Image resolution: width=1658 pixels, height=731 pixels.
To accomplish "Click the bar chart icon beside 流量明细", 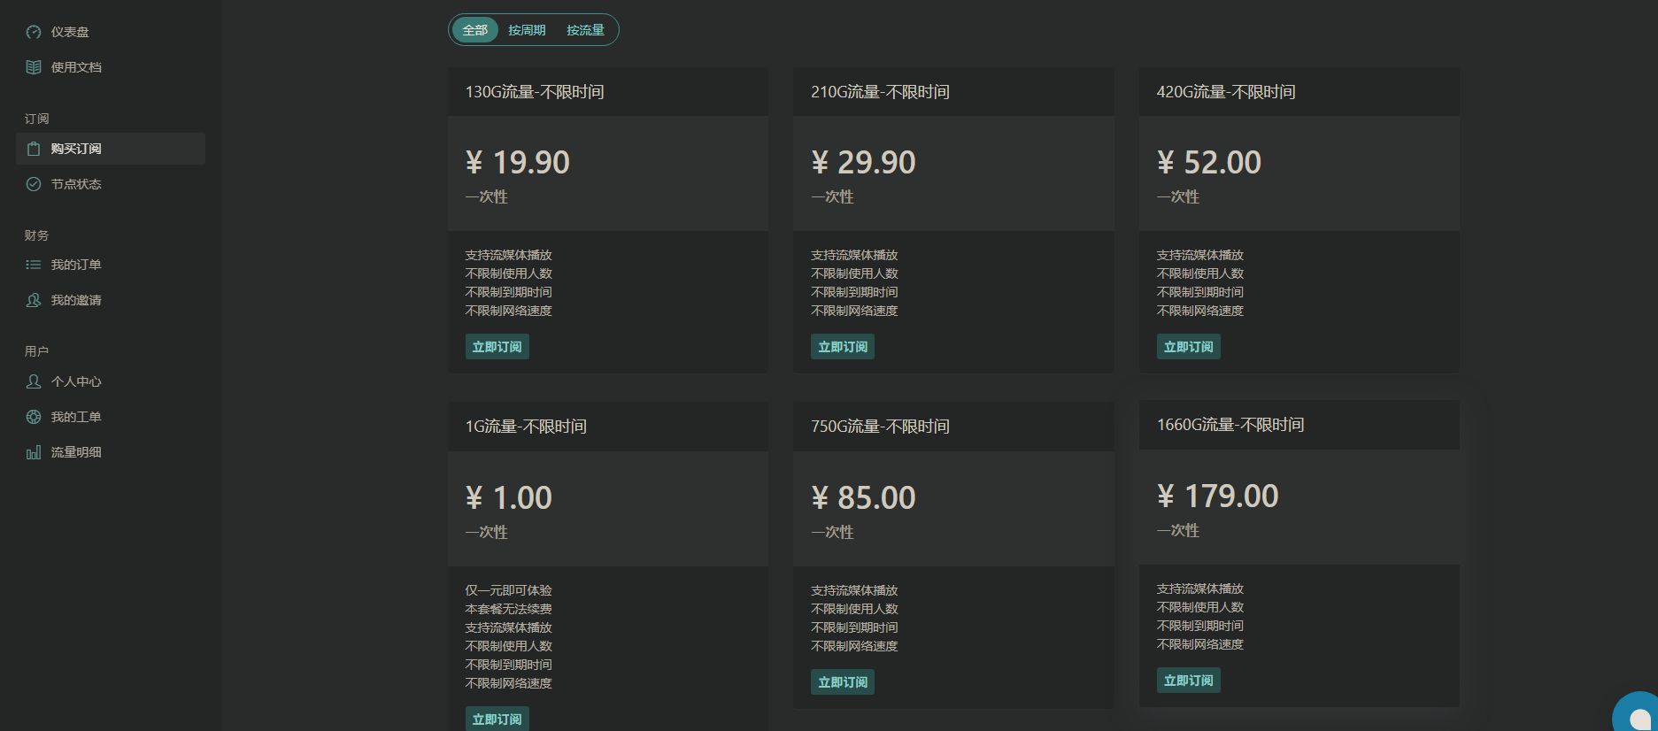I will click(34, 452).
